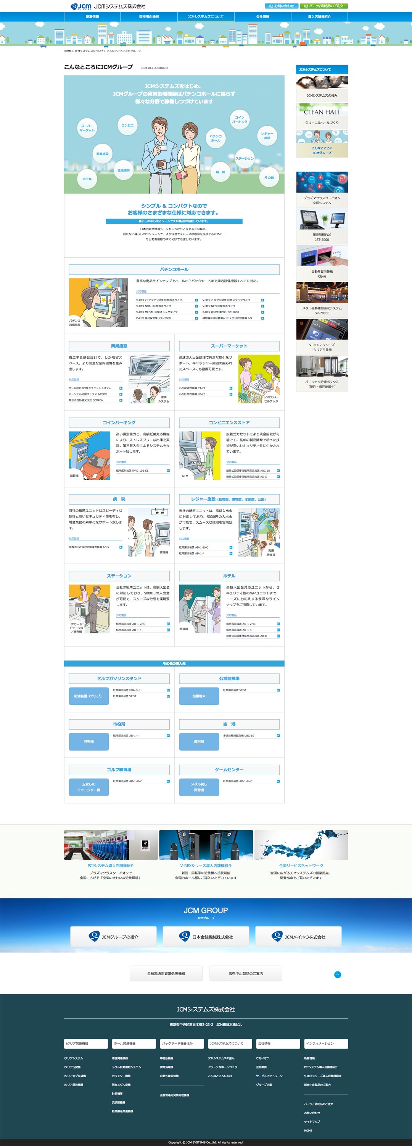Click arrow icon for AD-1-4 under 市役所
The height and width of the screenshot is (1146, 412).
(168, 736)
